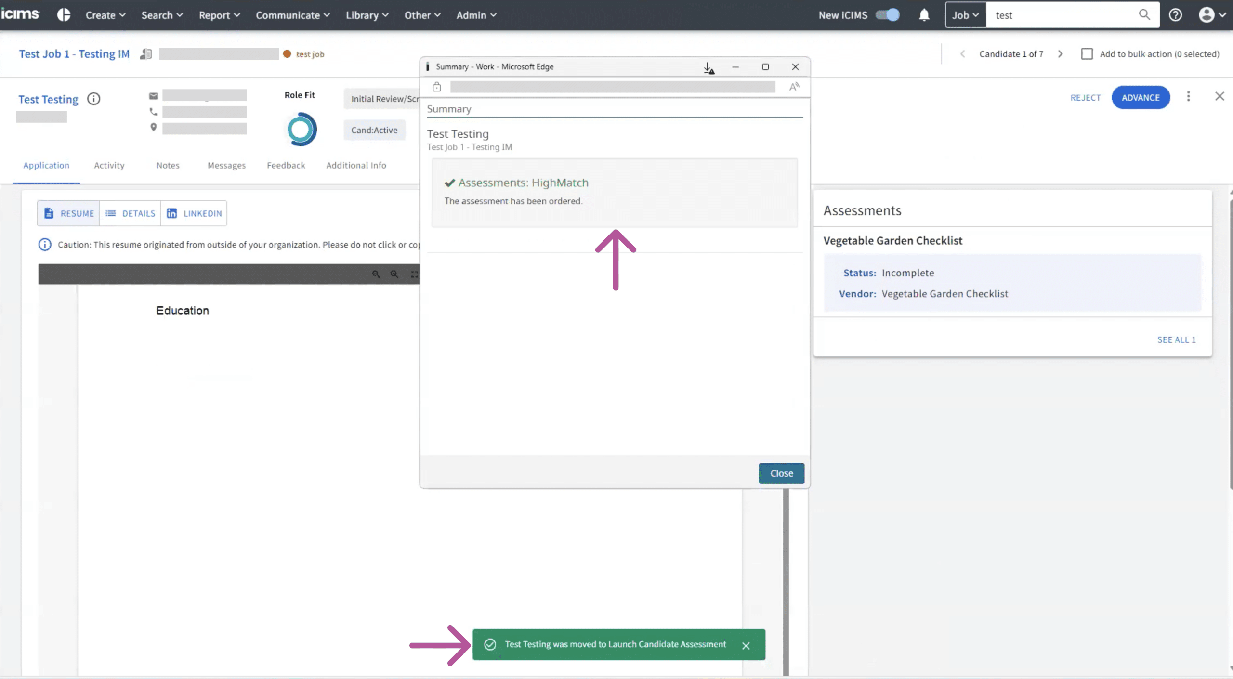Toggle the New iCIMS switch

point(888,15)
